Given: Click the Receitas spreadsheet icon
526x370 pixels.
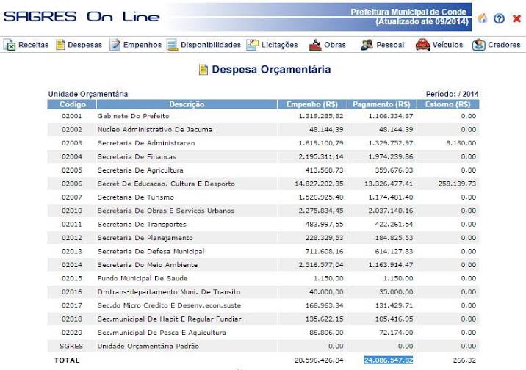Looking at the screenshot, I should coord(10,45).
